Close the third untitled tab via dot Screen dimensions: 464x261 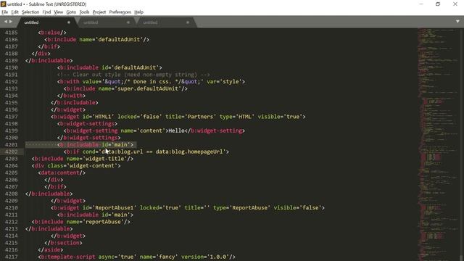pos(188,22)
